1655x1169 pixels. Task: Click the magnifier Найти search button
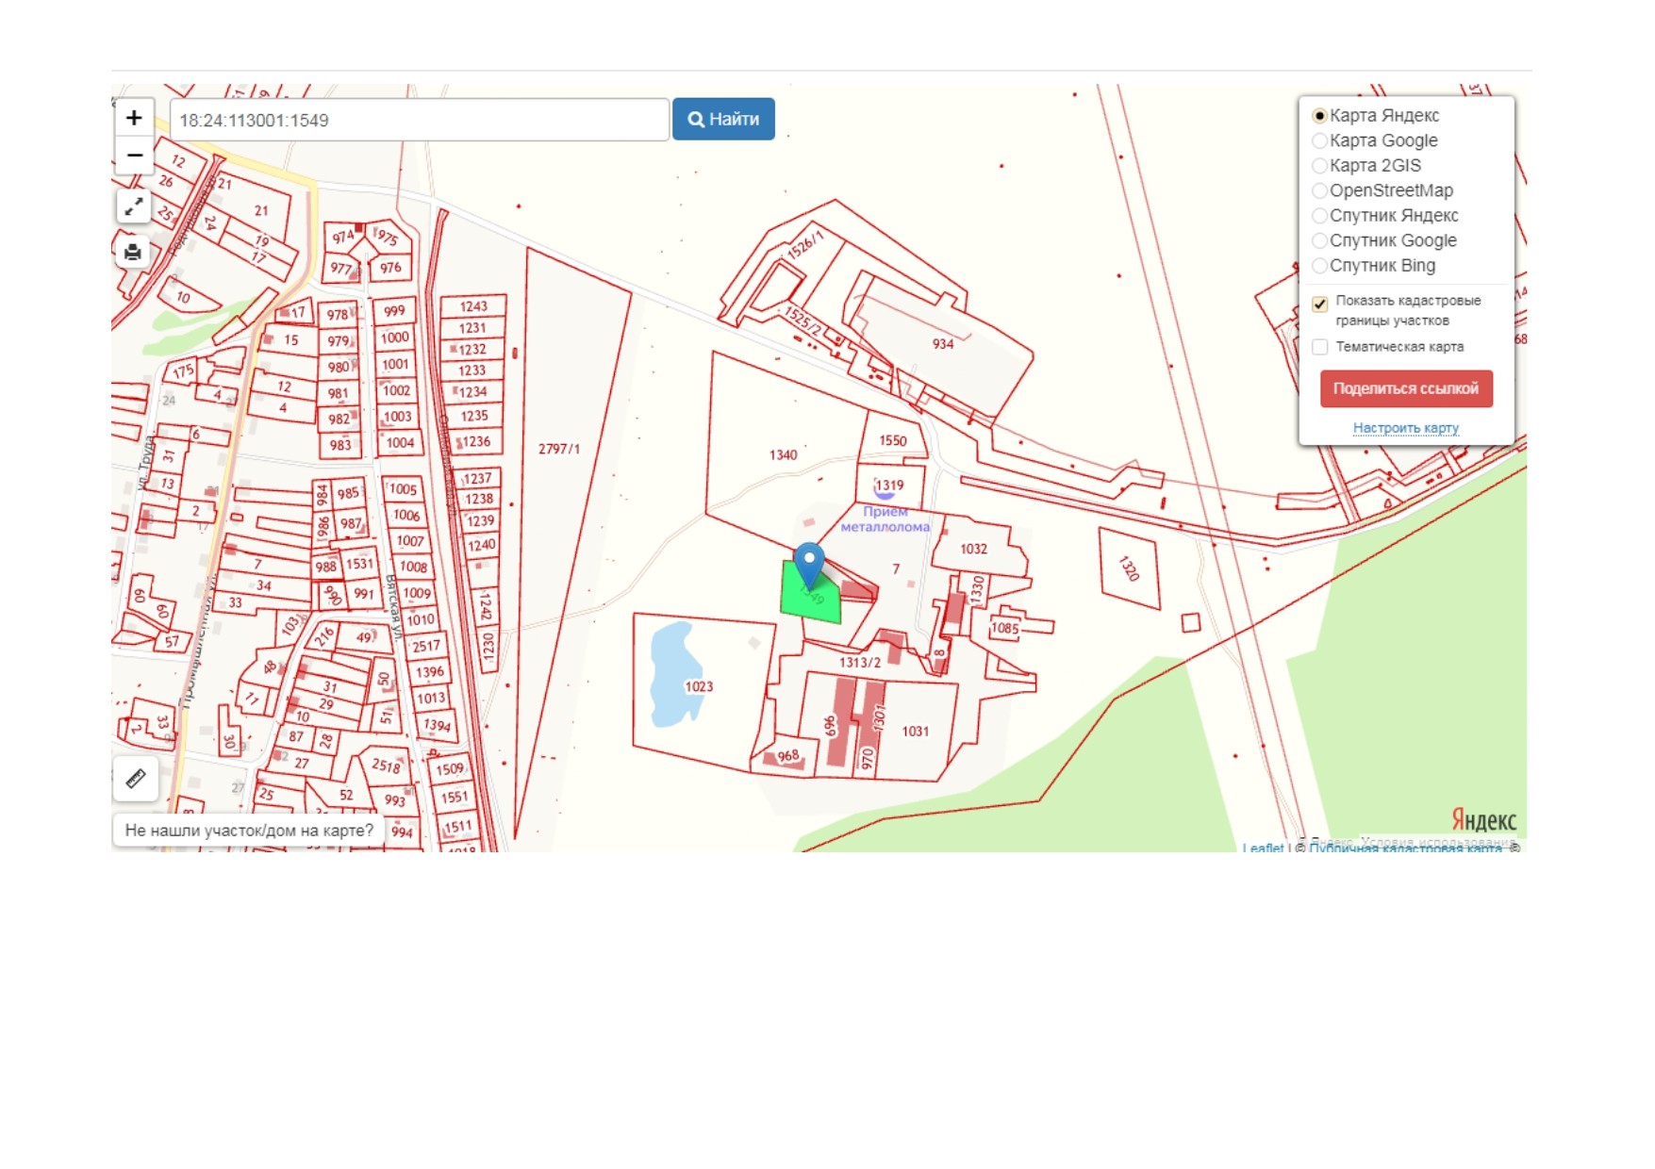[x=723, y=120]
